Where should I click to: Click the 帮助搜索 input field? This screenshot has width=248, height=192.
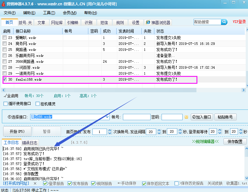pos(207,22)
